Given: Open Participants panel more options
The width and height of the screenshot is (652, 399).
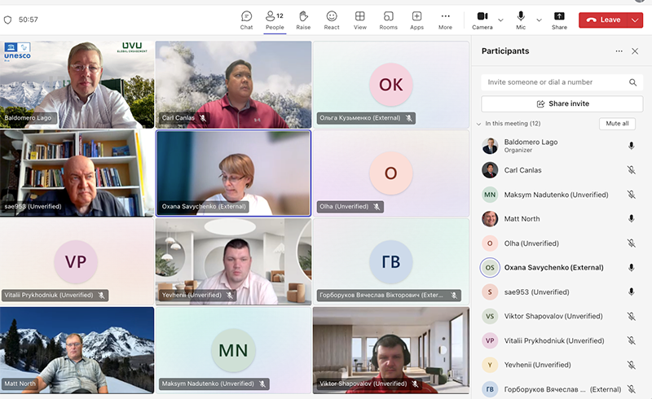Looking at the screenshot, I should [x=619, y=51].
